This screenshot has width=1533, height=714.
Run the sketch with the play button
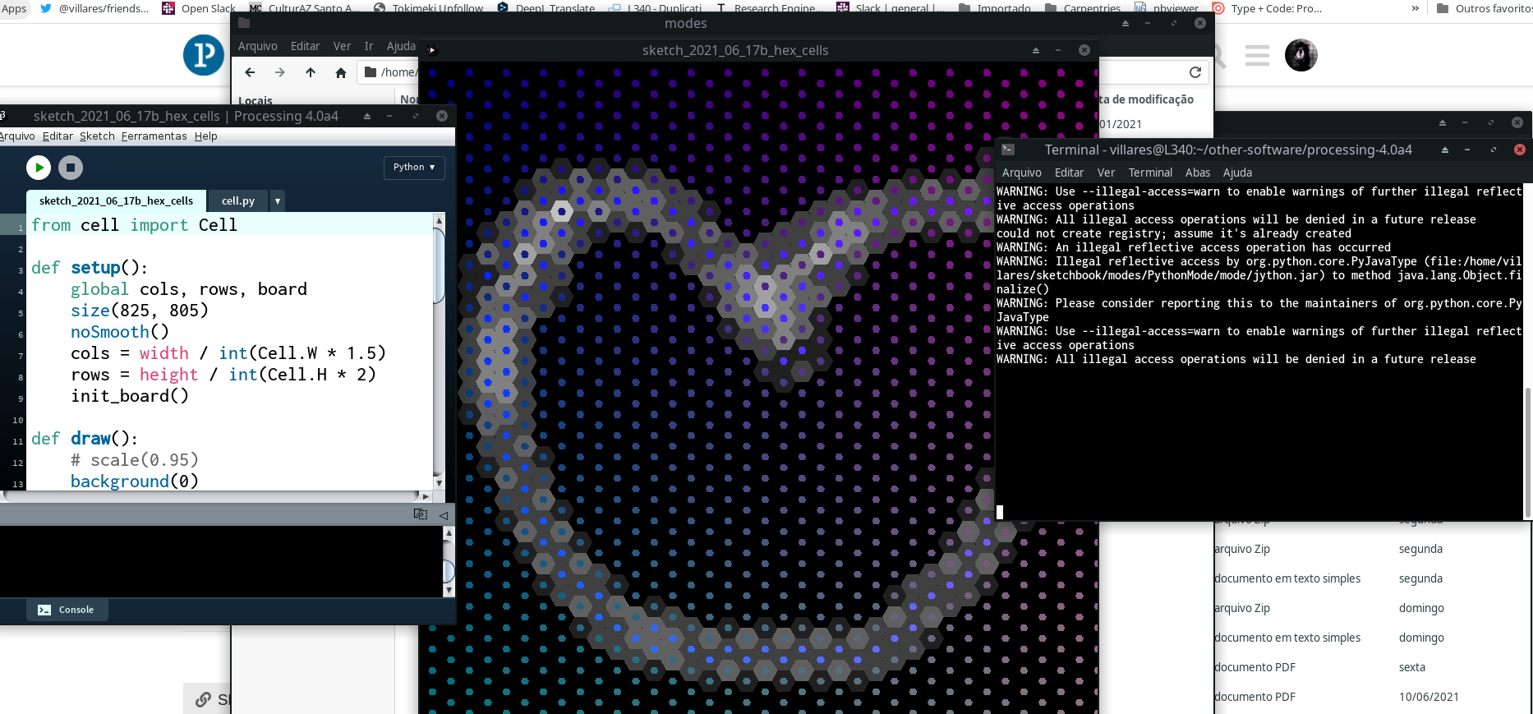point(39,168)
